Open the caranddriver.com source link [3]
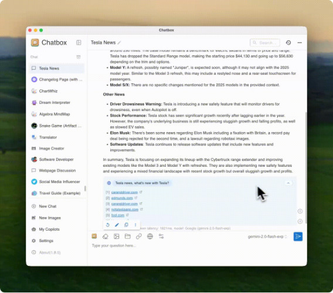 pos(124,204)
